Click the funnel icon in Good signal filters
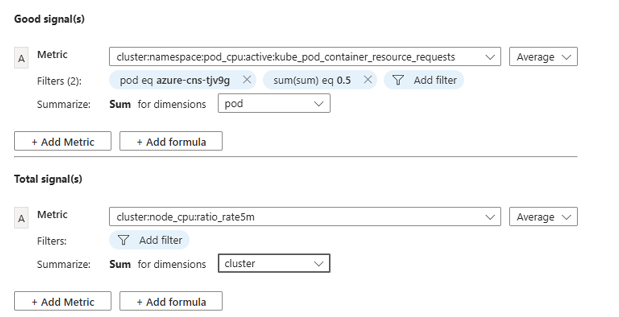This screenshot has width=619, height=317. click(x=398, y=80)
